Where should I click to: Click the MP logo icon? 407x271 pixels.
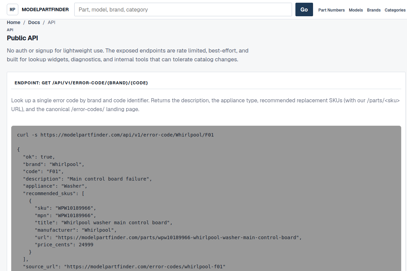(x=13, y=9)
